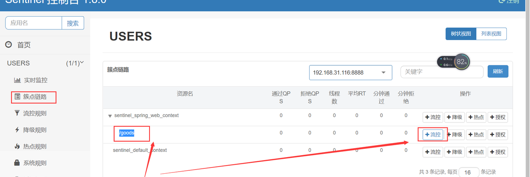Click the USERS page heading
The image size is (530, 177).
click(x=130, y=36)
